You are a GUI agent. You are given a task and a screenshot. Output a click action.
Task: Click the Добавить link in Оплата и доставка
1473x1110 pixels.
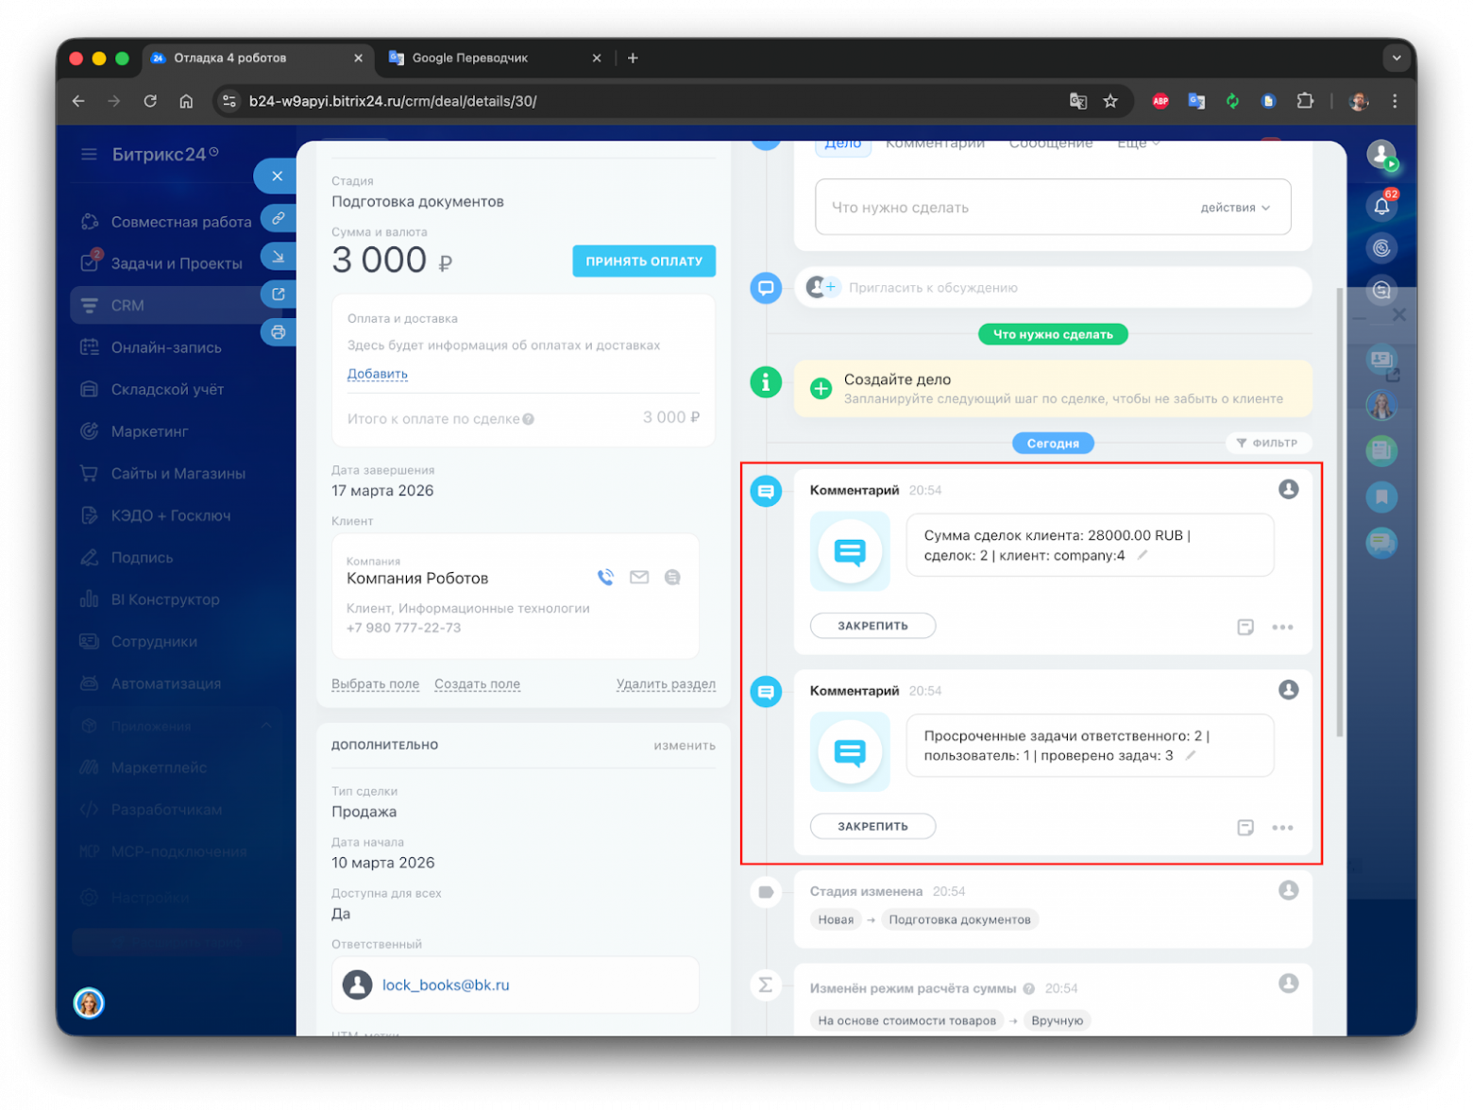pos(377,374)
